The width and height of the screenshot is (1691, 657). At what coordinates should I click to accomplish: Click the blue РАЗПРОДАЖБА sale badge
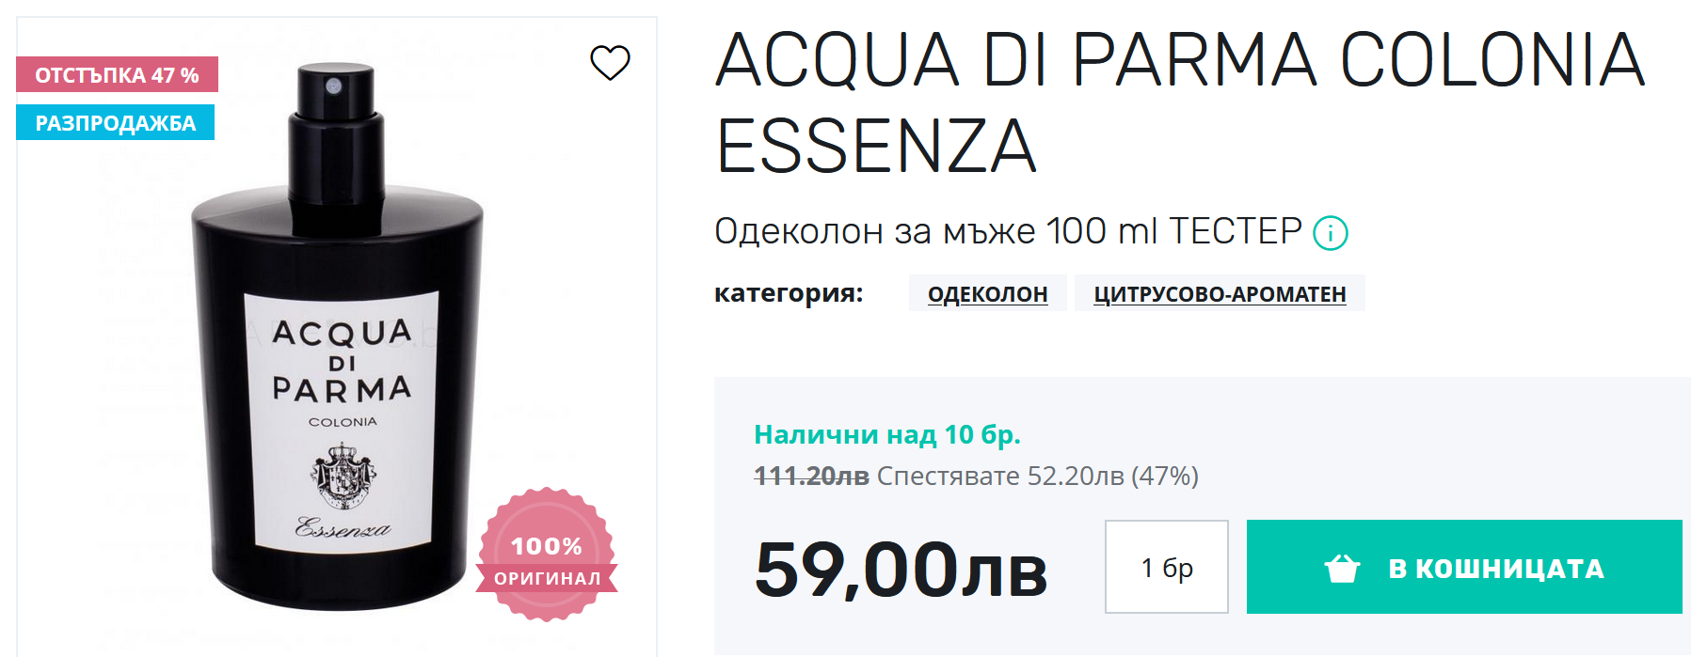click(115, 123)
